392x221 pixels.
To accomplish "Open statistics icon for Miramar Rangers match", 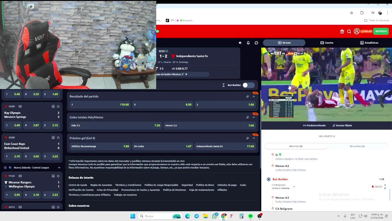I will (53, 176).
